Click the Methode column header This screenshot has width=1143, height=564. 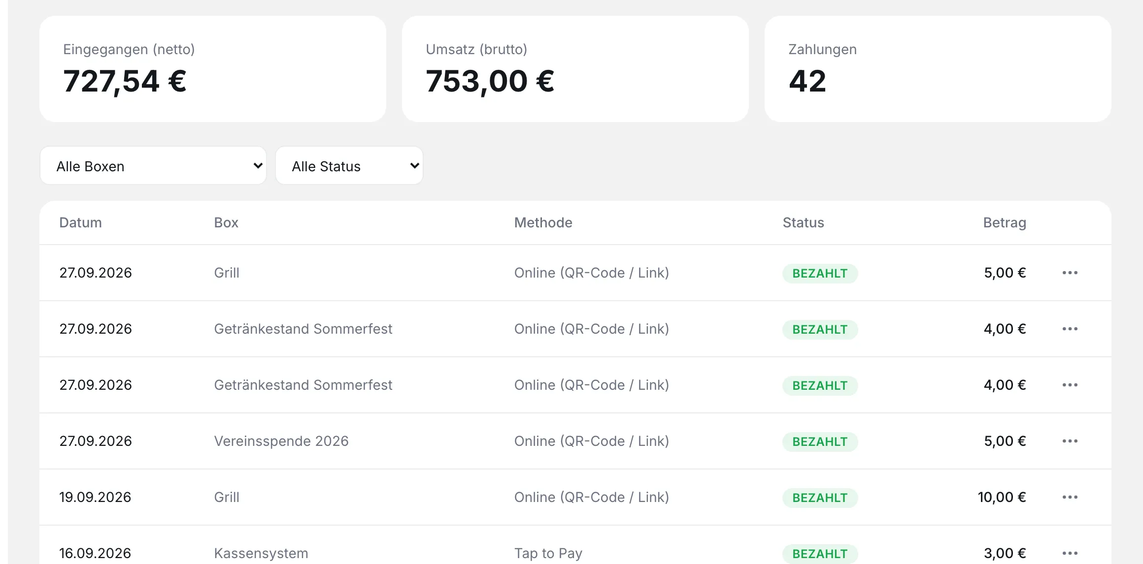[x=543, y=222]
